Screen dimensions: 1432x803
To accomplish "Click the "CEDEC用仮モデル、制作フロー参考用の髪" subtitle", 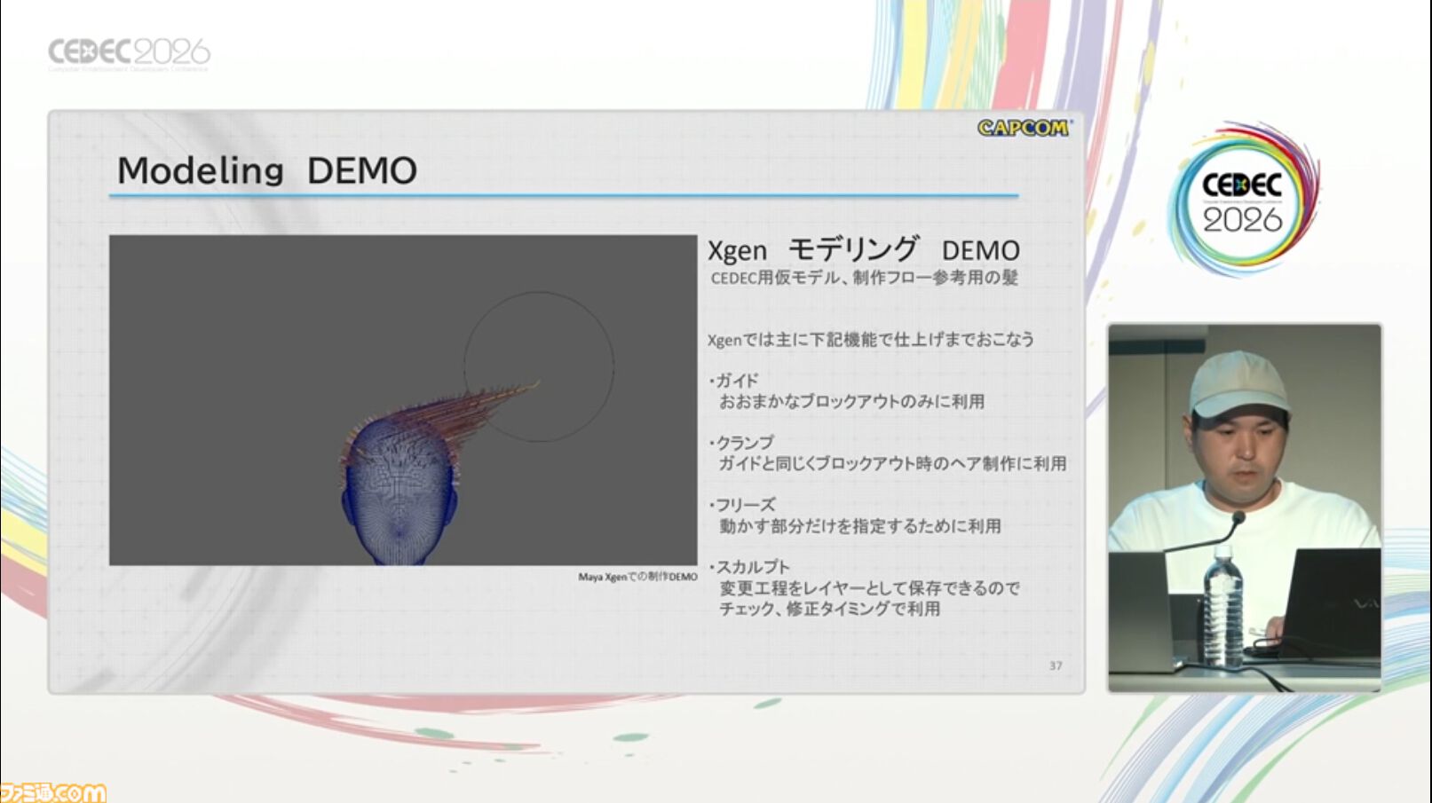I will click(x=865, y=279).
